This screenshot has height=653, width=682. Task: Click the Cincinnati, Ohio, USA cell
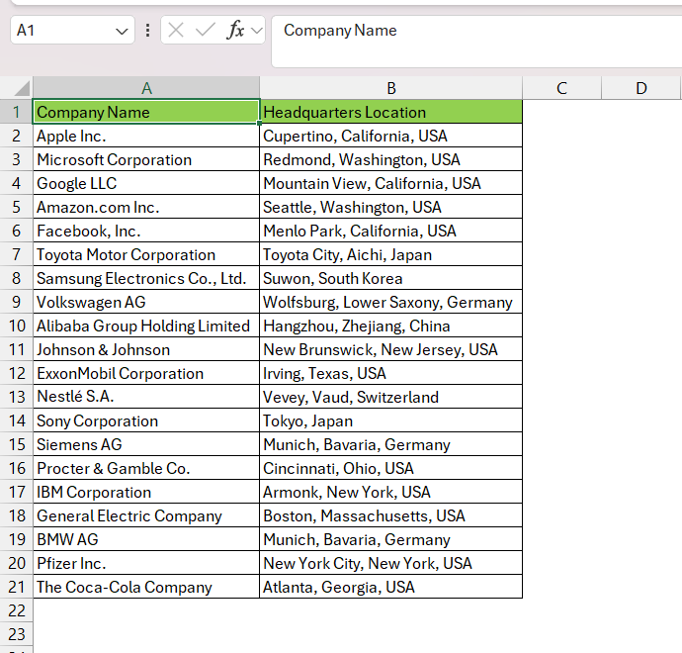pyautogui.click(x=391, y=468)
